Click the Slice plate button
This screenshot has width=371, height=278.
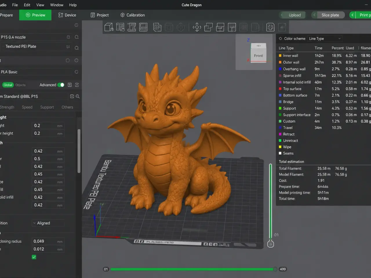330,15
